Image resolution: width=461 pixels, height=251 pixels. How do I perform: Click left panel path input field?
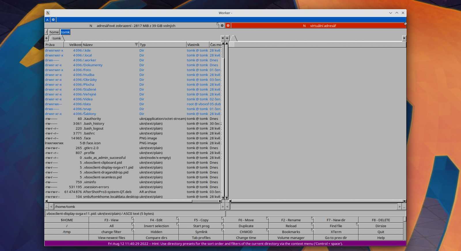[x=137, y=207]
